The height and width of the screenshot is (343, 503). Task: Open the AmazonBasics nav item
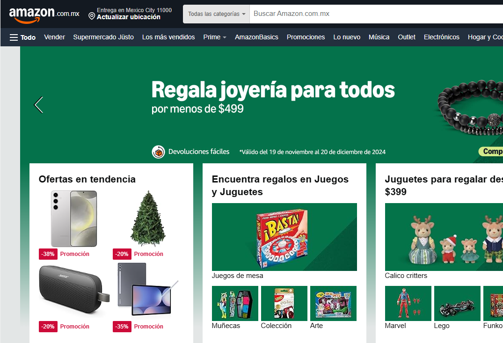click(x=256, y=37)
